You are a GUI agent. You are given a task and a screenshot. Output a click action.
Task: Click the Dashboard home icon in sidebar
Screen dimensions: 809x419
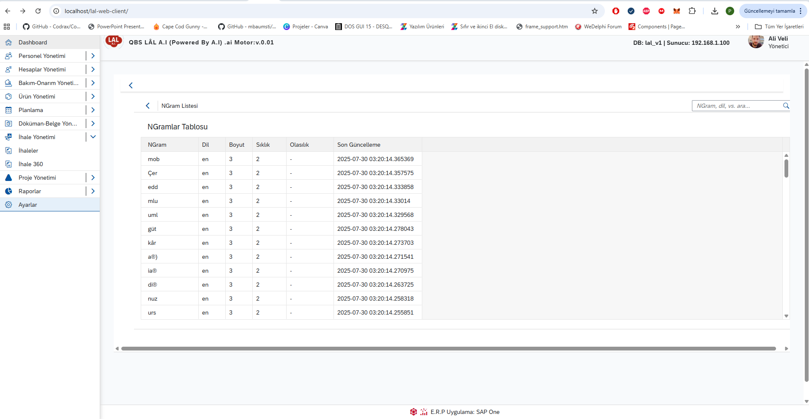coord(8,42)
